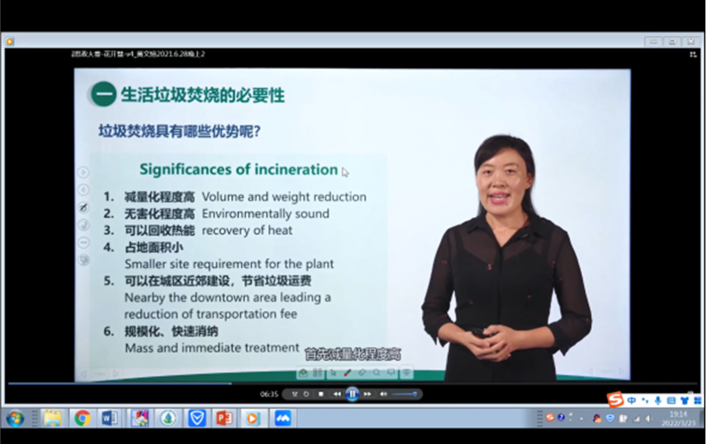Open File Explorer from the taskbar
The image size is (706, 444).
(53, 418)
